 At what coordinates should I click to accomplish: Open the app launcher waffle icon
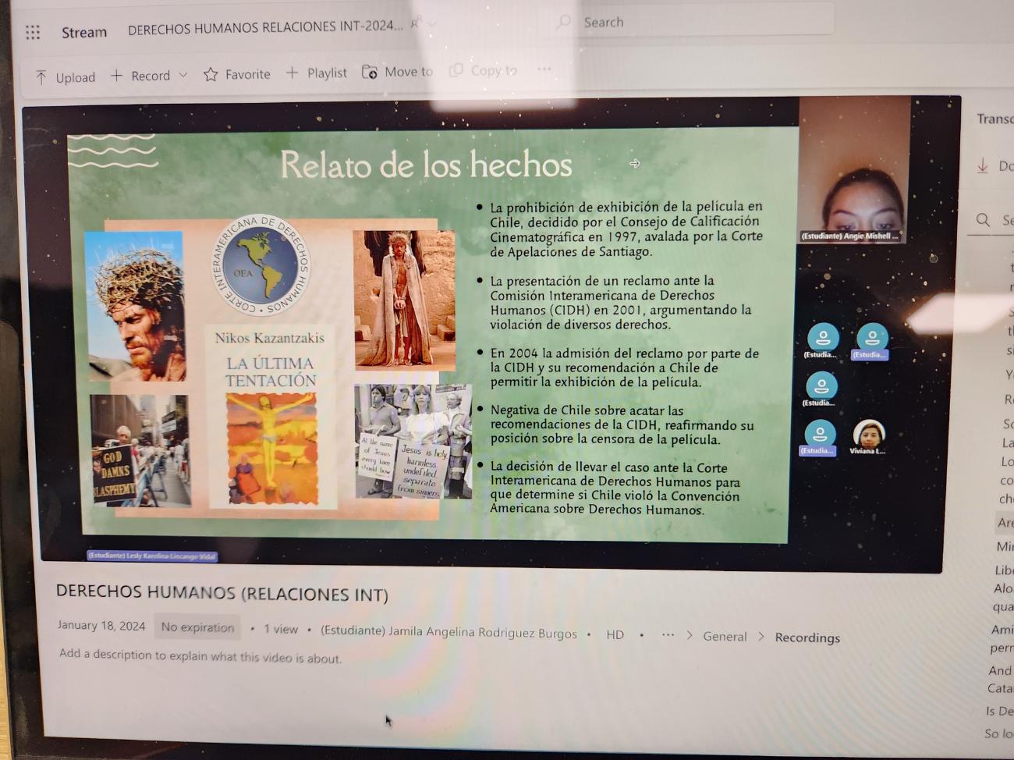pos(33,32)
